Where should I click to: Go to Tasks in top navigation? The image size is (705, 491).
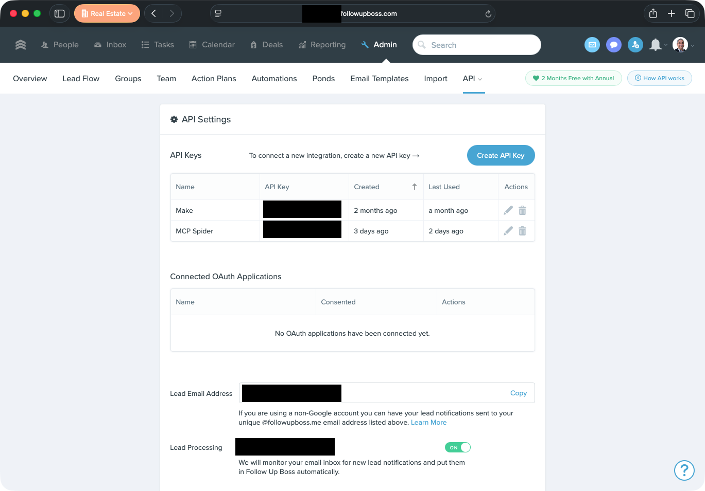click(x=158, y=45)
